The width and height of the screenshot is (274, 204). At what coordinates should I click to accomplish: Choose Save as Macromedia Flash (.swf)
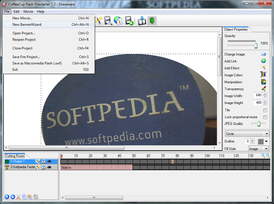coord(49,63)
